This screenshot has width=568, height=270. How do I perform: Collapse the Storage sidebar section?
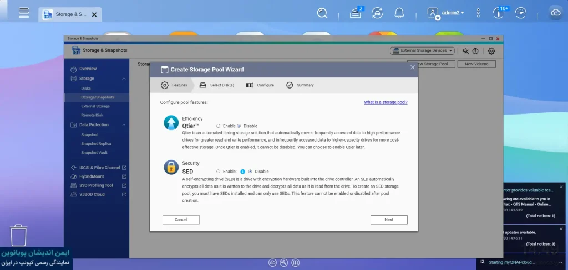point(124,79)
